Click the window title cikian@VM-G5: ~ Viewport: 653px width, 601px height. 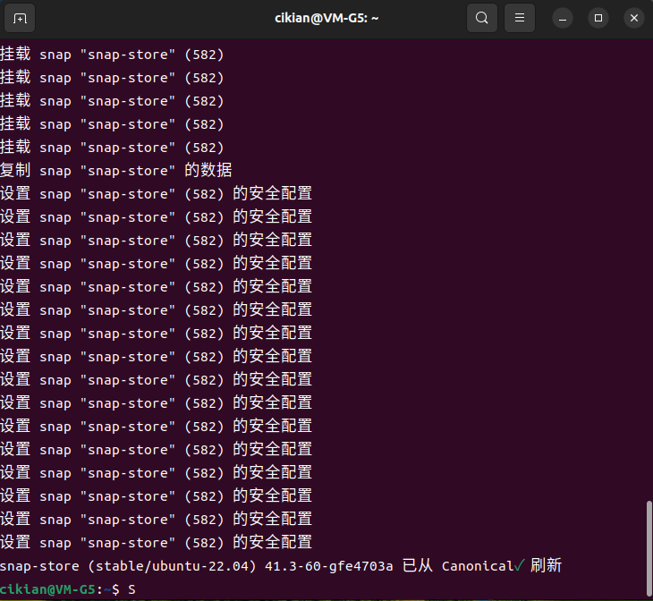[326, 18]
